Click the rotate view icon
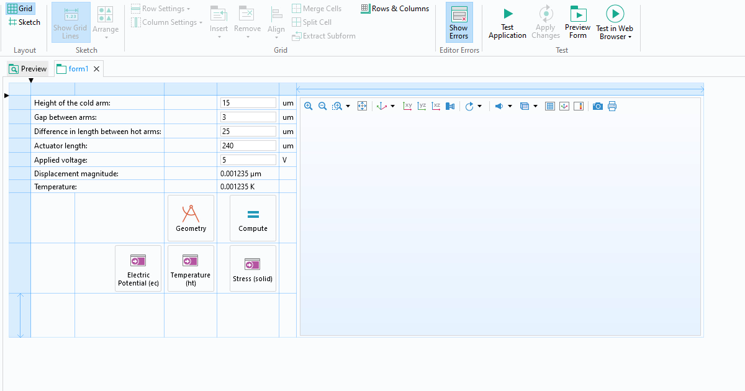 470,106
